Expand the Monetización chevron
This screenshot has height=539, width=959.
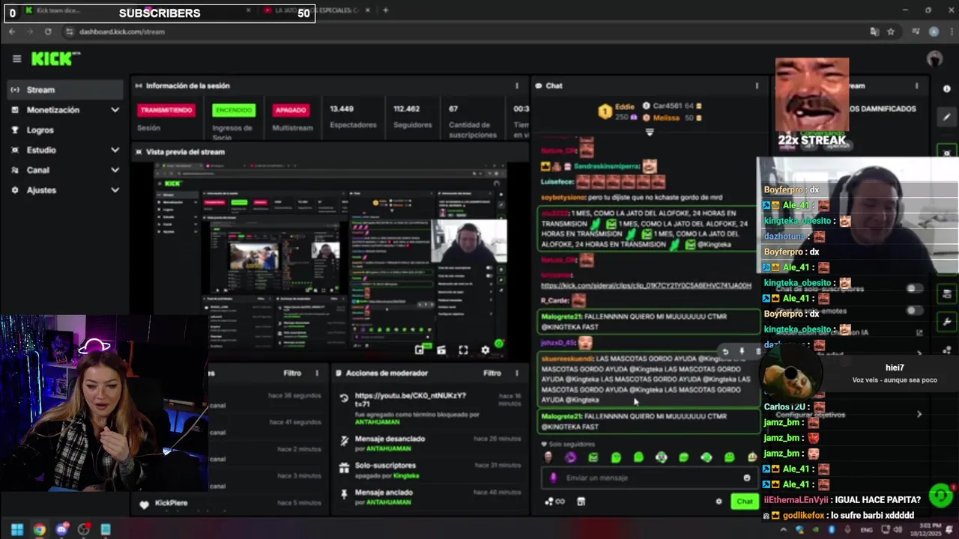pyautogui.click(x=115, y=110)
